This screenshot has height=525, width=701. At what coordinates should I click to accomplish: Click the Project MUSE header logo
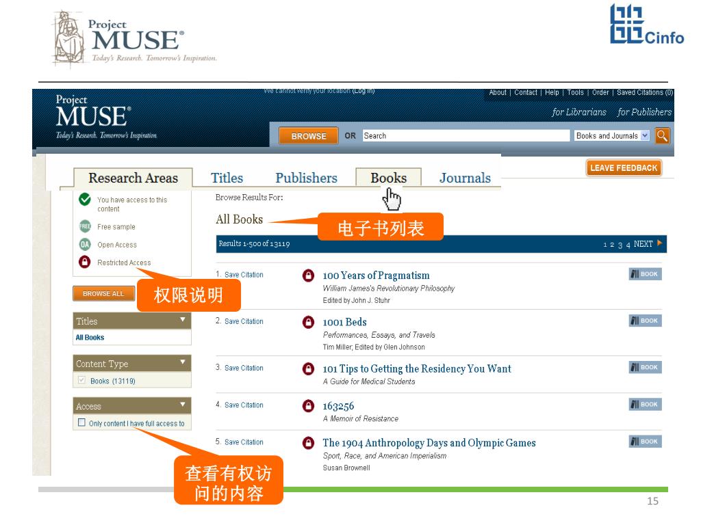click(106, 118)
